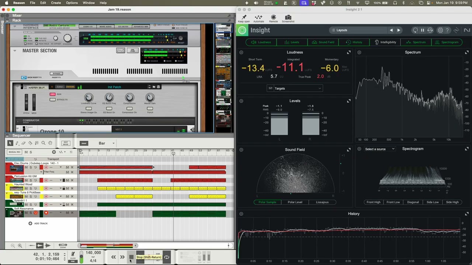Click the Rewind transport button
This screenshot has height=265, width=472.
pos(114,257)
